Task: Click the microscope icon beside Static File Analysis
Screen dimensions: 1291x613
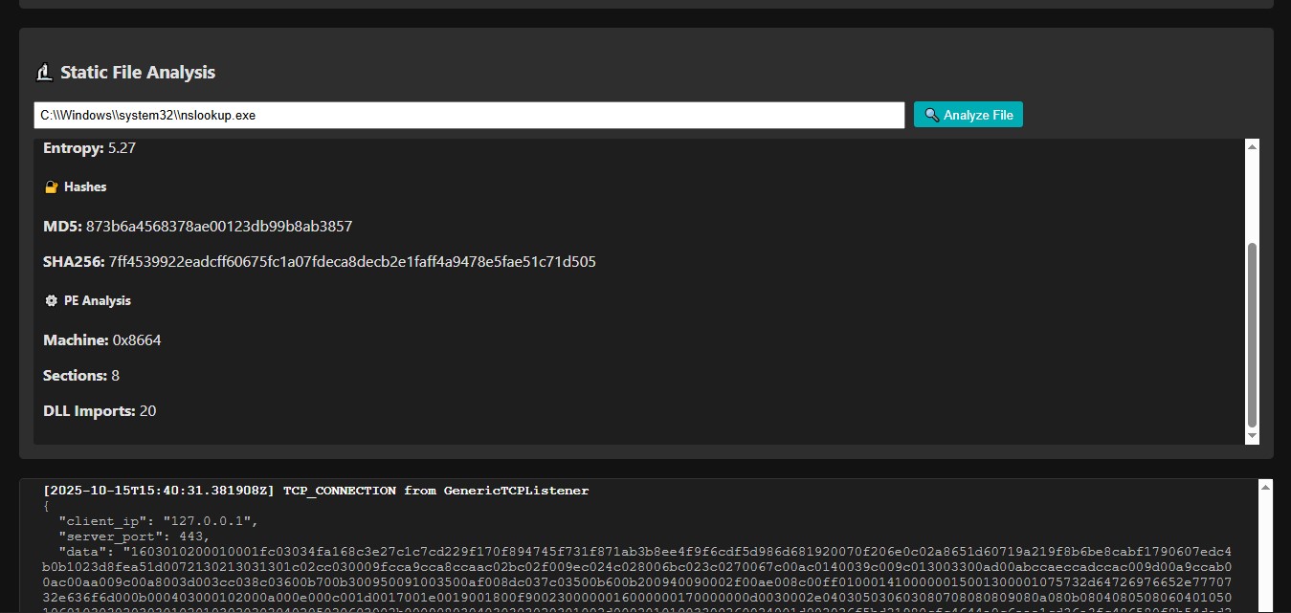Action: [x=43, y=73]
